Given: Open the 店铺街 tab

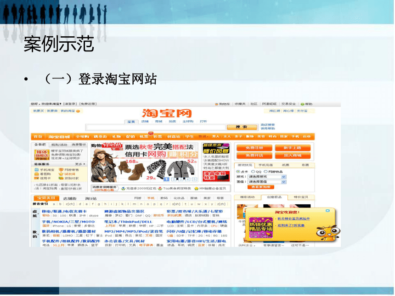Looking at the screenshot, I should point(70,199).
